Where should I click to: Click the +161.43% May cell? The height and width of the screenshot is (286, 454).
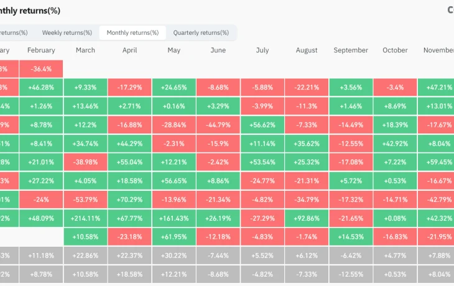pos(174,218)
